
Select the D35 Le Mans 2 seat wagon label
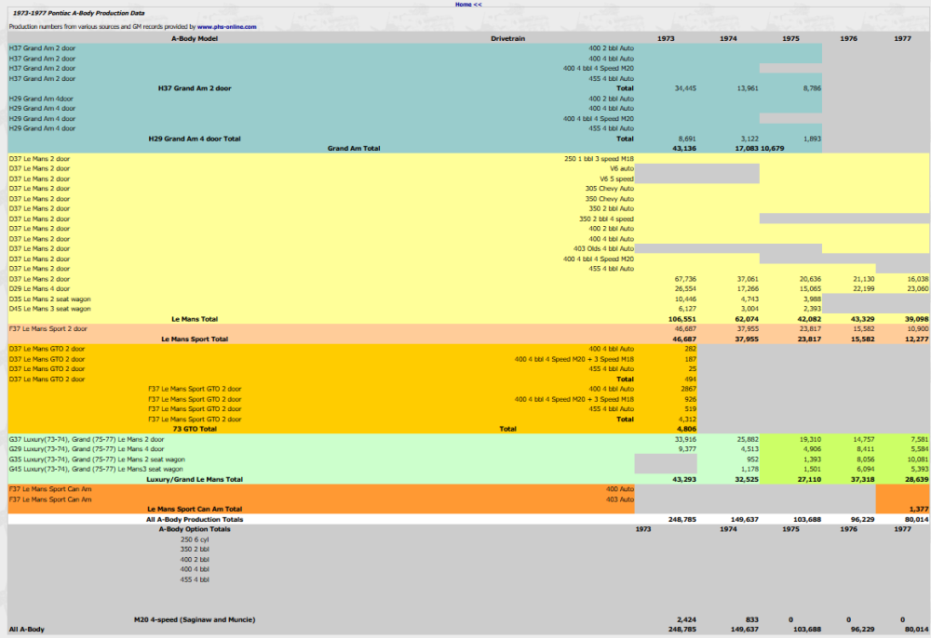(x=50, y=299)
